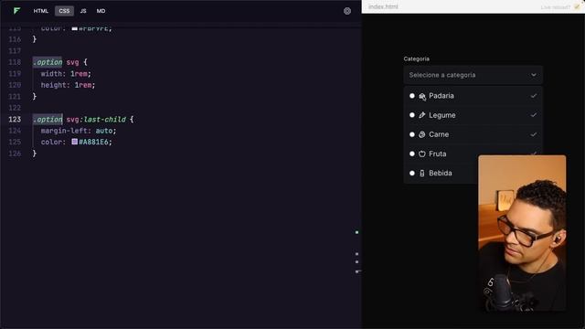Screen dimensions: 585x329
Task: Switch to the MD tab
Action: [101, 11]
